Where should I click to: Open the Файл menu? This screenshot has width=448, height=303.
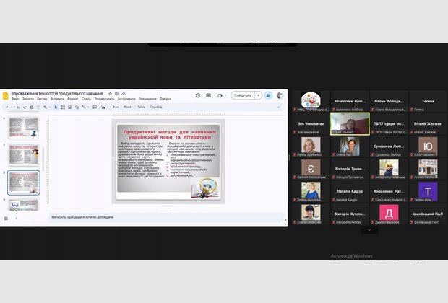pyautogui.click(x=15, y=99)
